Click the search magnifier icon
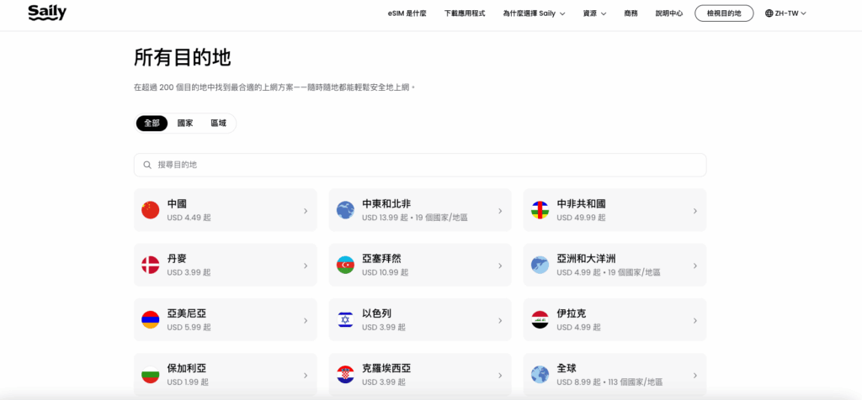This screenshot has height=400, width=862. click(147, 165)
